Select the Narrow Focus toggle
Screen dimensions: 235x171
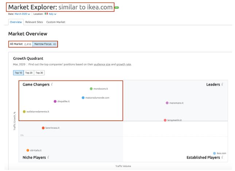coord(45,44)
